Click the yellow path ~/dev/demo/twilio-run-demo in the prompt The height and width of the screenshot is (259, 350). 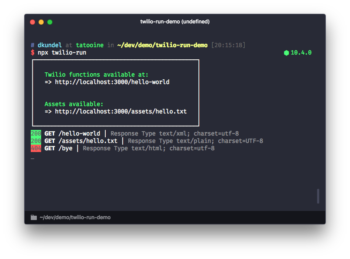tap(162, 45)
